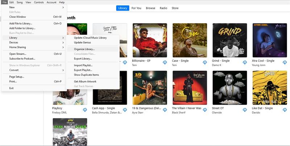Open the Controls menu
This screenshot has height=146, width=290.
point(39,3)
